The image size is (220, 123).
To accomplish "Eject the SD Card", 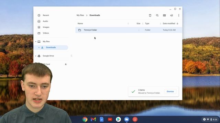I will click(x=66, y=64).
